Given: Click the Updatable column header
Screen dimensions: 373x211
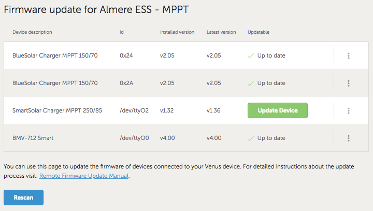Looking at the screenshot, I should pos(259,32).
